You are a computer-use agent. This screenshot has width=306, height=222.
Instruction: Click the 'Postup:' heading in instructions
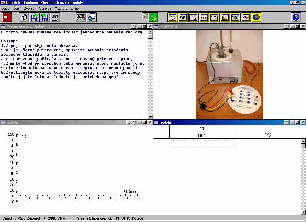pyautogui.click(x=10, y=41)
